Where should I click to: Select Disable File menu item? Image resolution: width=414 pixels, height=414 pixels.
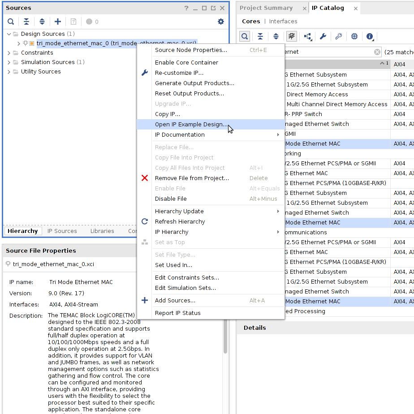coord(211,199)
